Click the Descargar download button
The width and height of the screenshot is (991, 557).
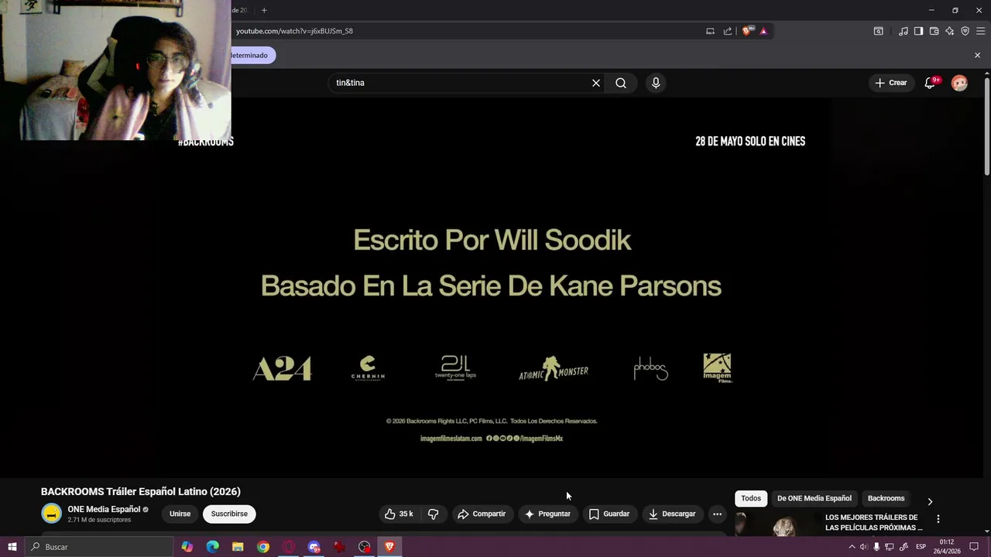[x=672, y=514]
